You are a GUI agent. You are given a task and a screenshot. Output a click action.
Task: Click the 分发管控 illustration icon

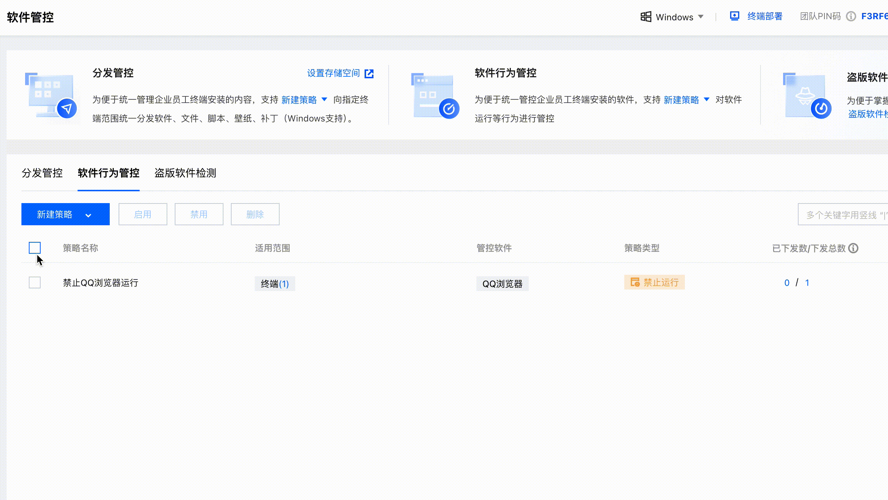point(51,95)
